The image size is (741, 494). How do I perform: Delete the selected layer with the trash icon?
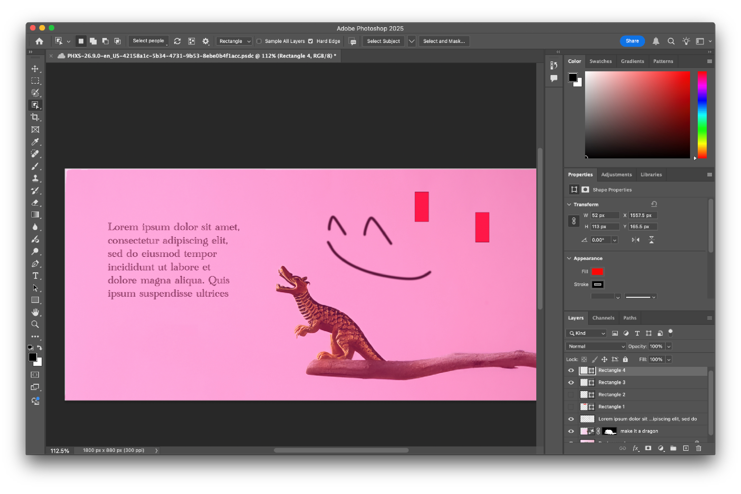pyautogui.click(x=698, y=448)
